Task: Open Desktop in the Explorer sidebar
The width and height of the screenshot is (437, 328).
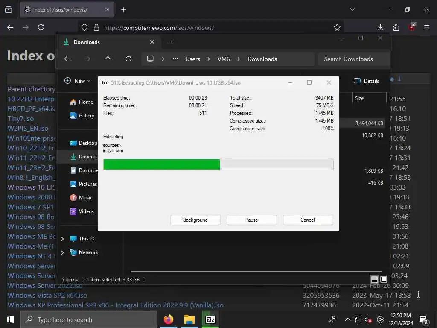Action: (x=83, y=143)
